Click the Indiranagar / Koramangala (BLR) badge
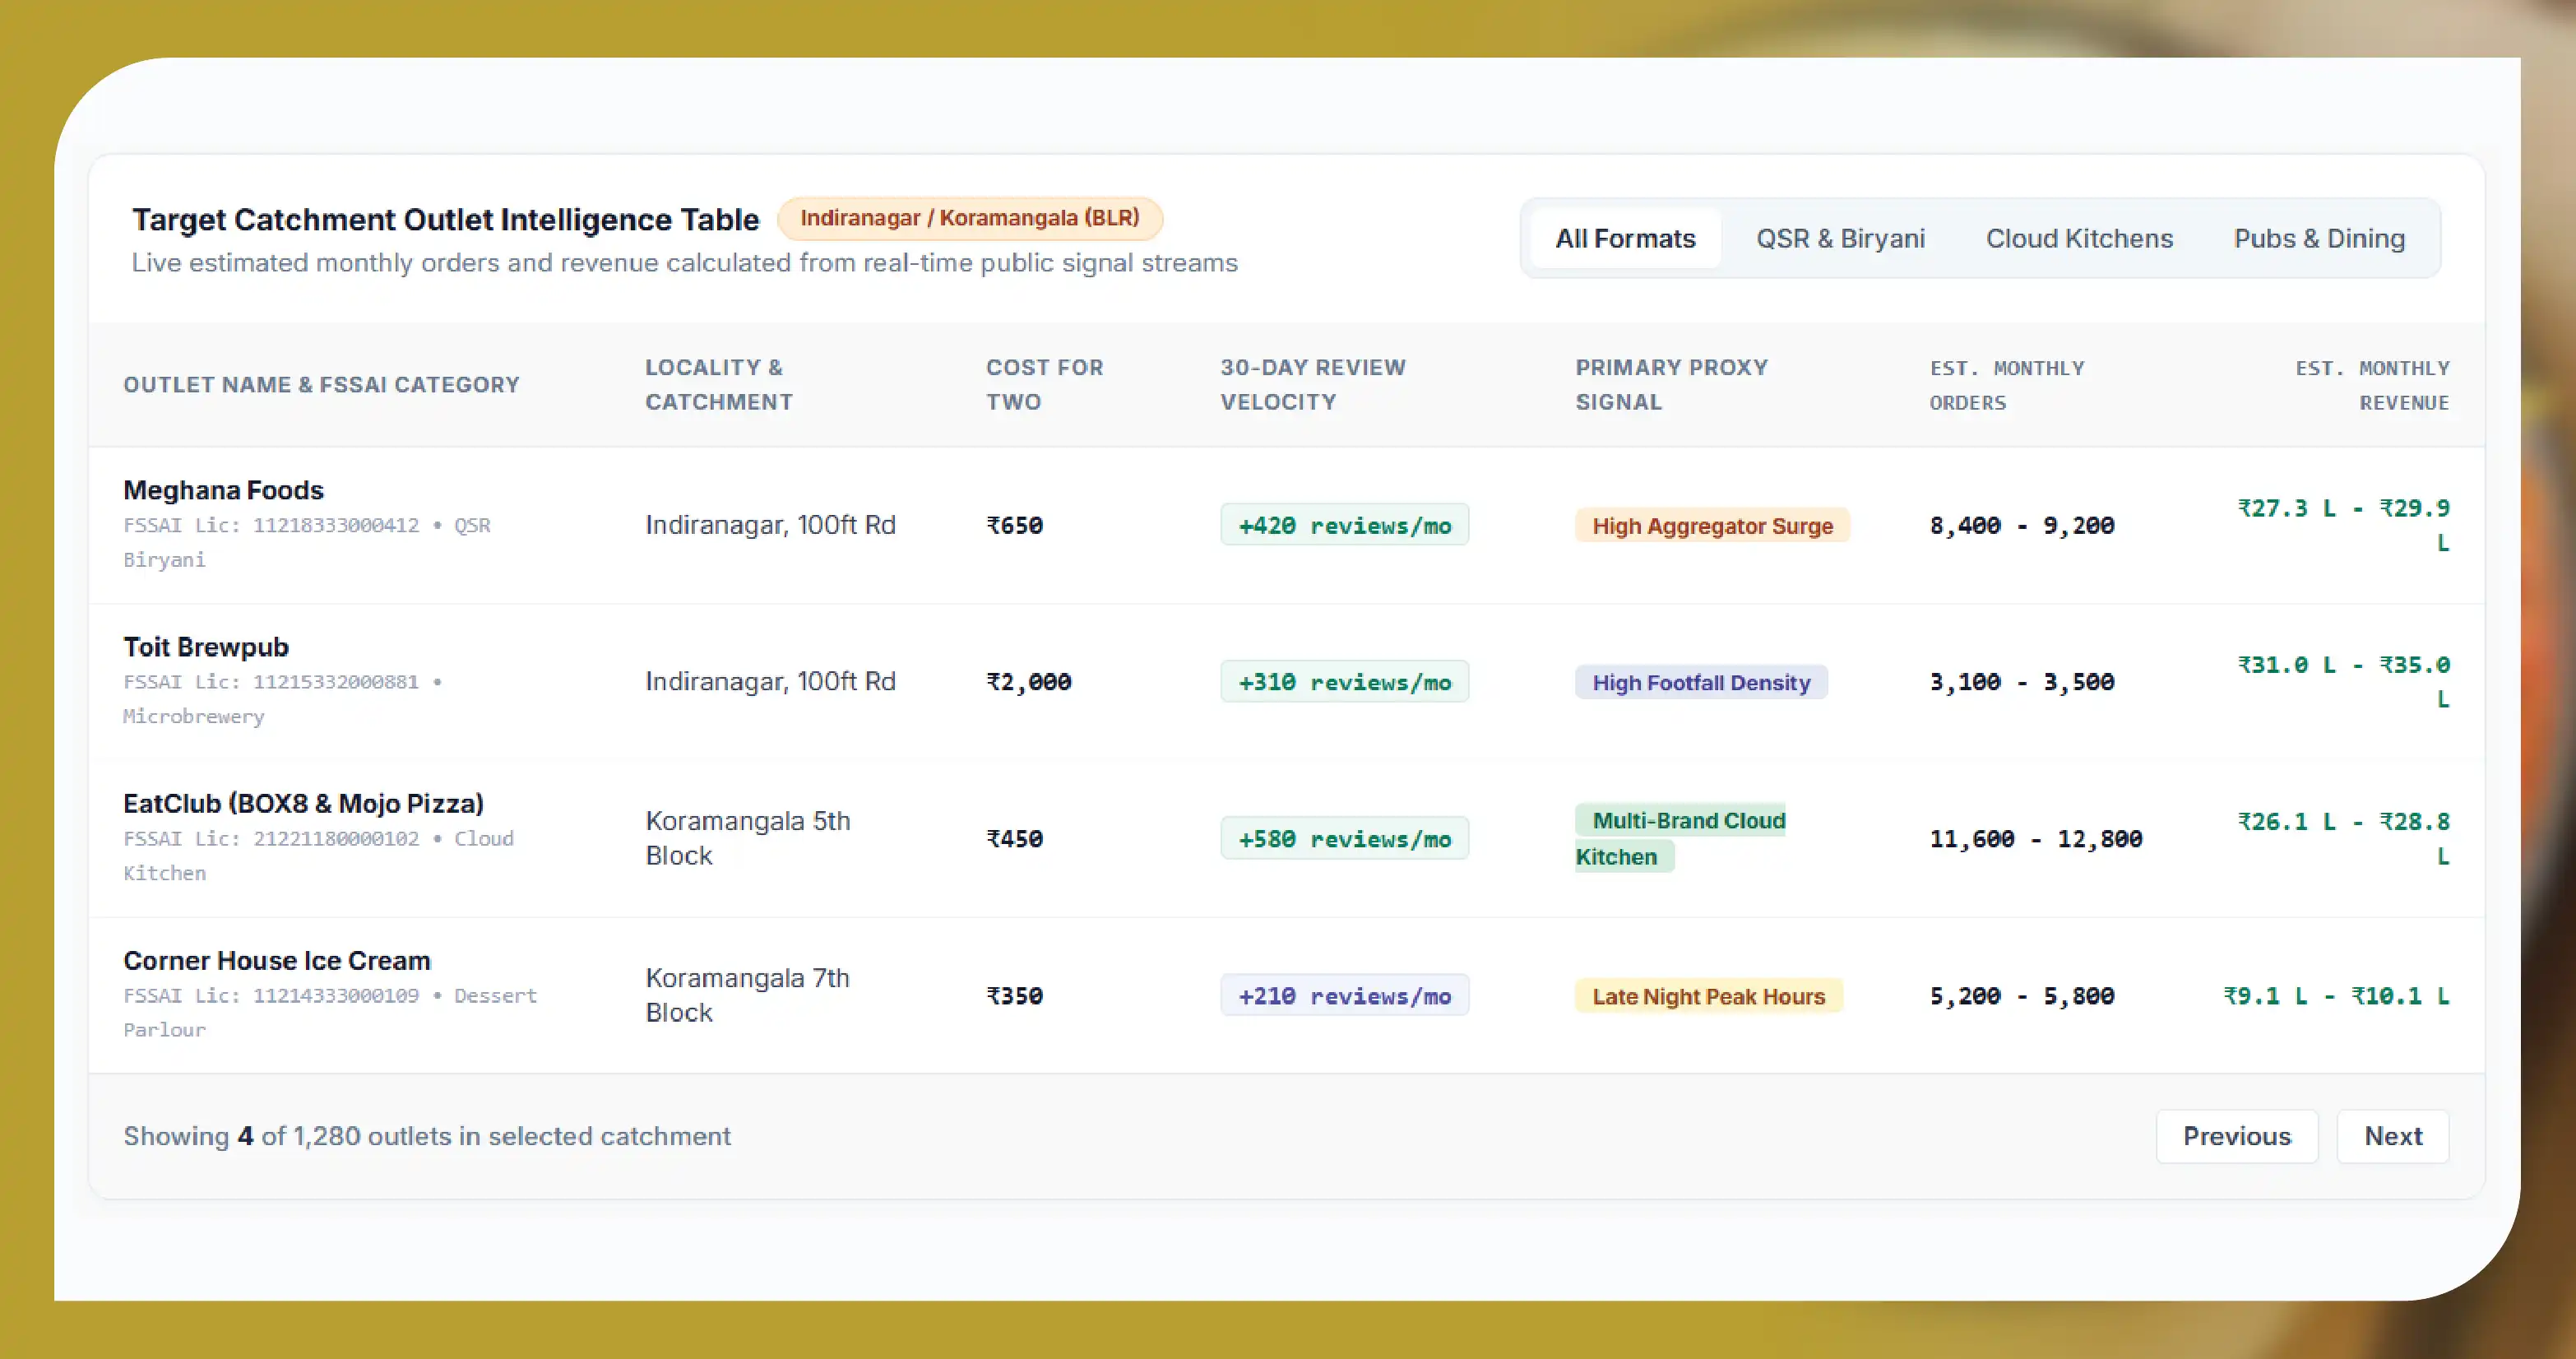Screen dimensions: 2576x1359 (x=969, y=218)
